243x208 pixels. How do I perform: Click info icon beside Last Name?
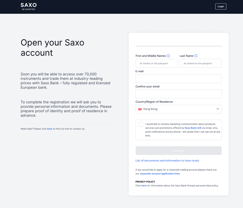click(x=196, y=56)
